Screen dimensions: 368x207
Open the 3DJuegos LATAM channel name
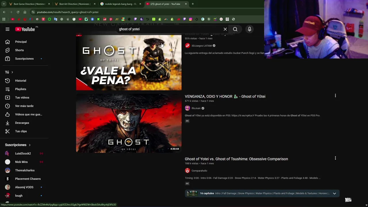tap(202, 46)
